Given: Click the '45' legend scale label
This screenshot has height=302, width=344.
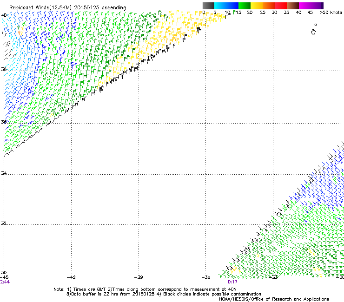Looking at the screenshot, I should click(310, 13).
